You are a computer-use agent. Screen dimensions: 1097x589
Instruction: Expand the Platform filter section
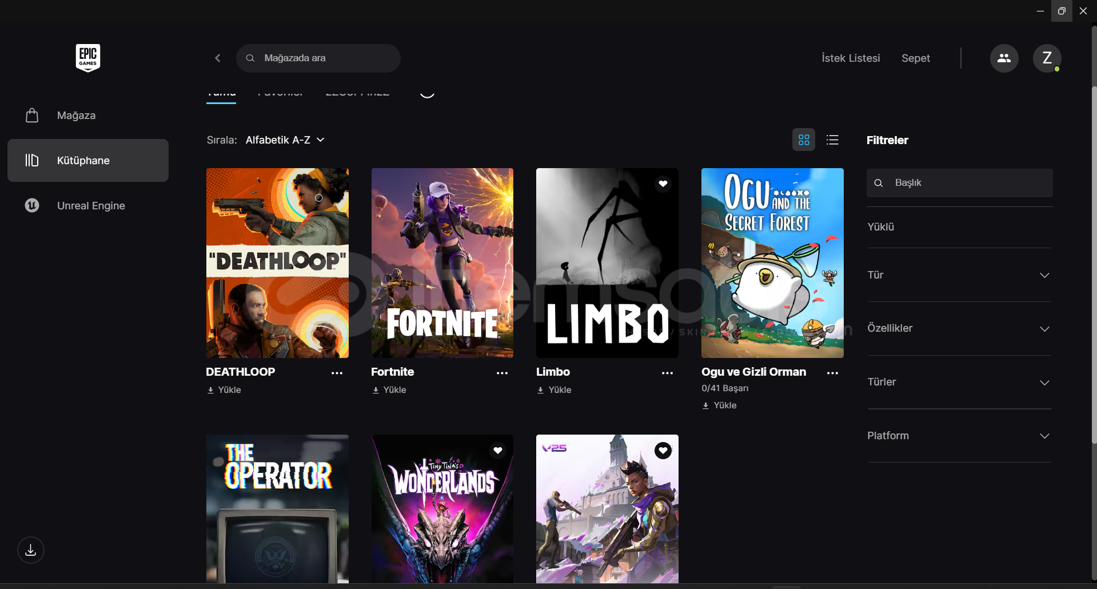[959, 436]
